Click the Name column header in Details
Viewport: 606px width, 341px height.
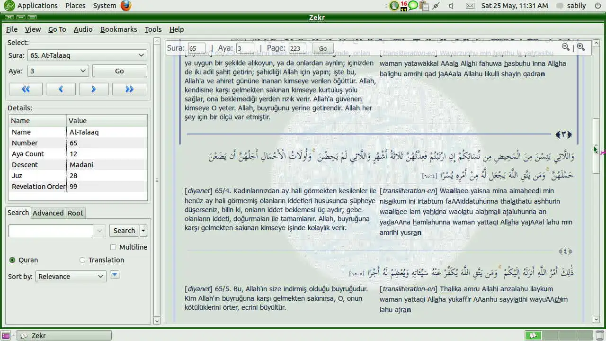pyautogui.click(x=37, y=120)
